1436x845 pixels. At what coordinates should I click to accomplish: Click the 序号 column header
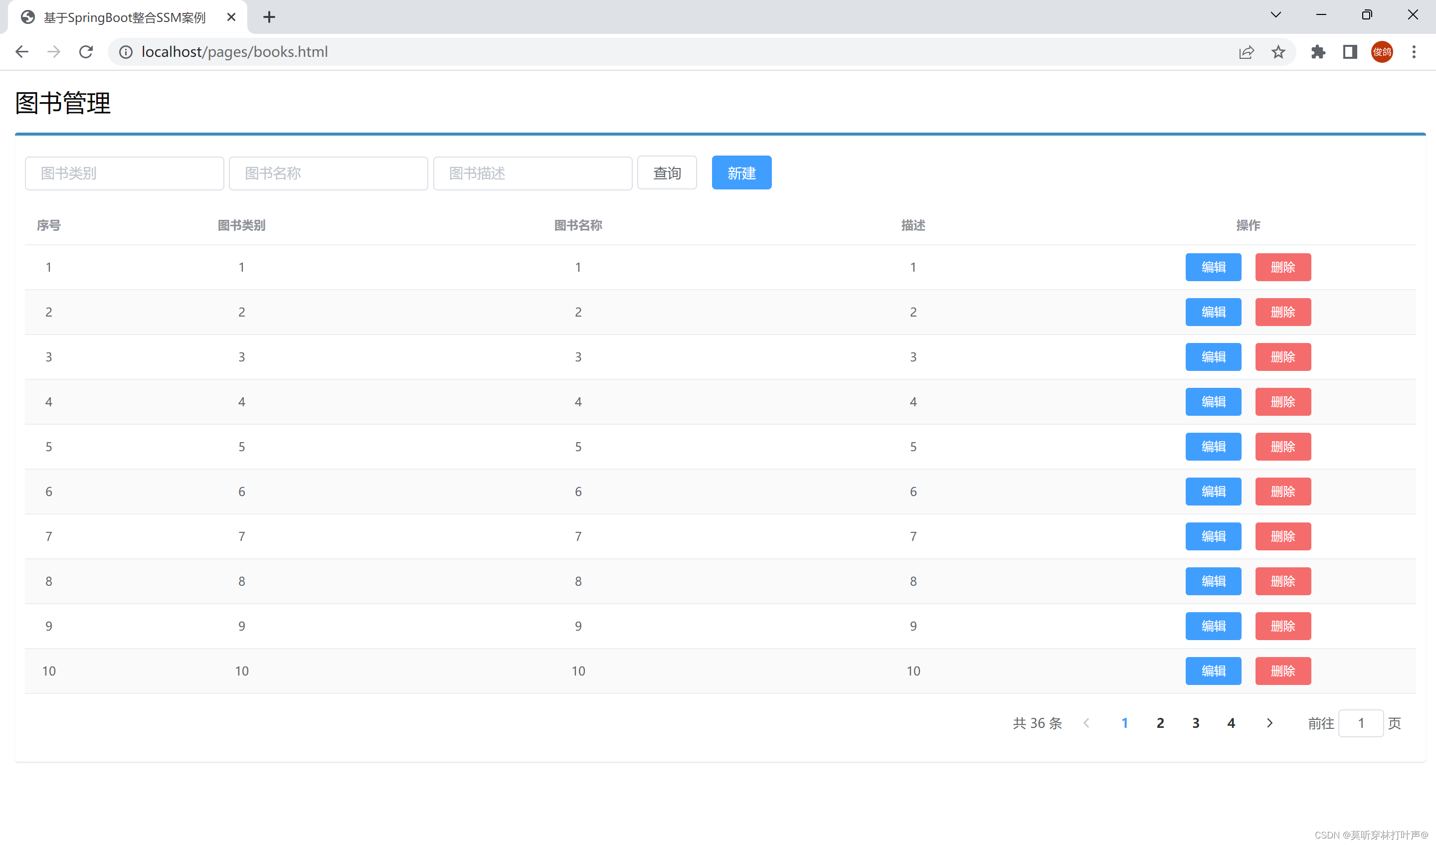pyautogui.click(x=48, y=226)
